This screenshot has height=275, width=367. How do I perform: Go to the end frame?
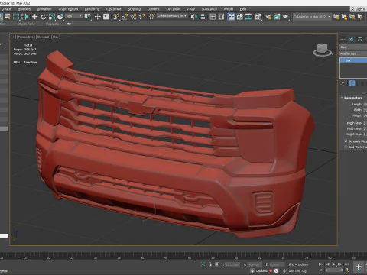click(347, 264)
